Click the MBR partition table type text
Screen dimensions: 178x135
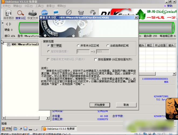[166, 82]
